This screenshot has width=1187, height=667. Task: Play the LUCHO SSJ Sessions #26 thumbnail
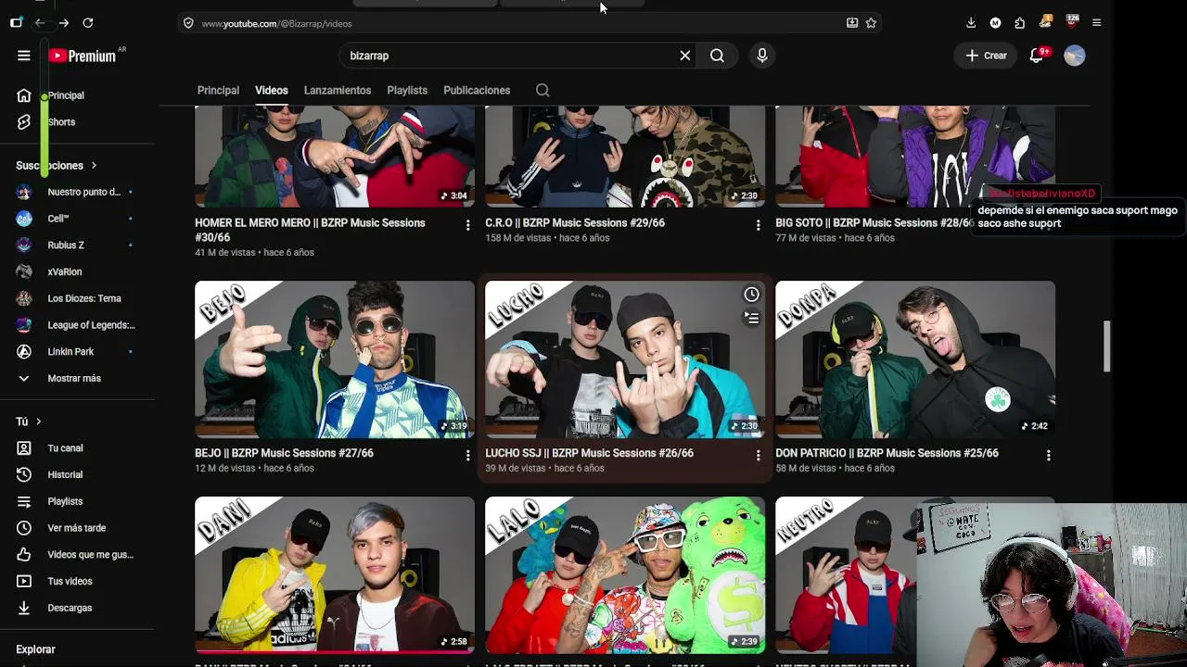tap(625, 359)
